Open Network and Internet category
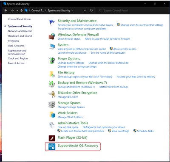The image size is (170, 162). point(20,31)
